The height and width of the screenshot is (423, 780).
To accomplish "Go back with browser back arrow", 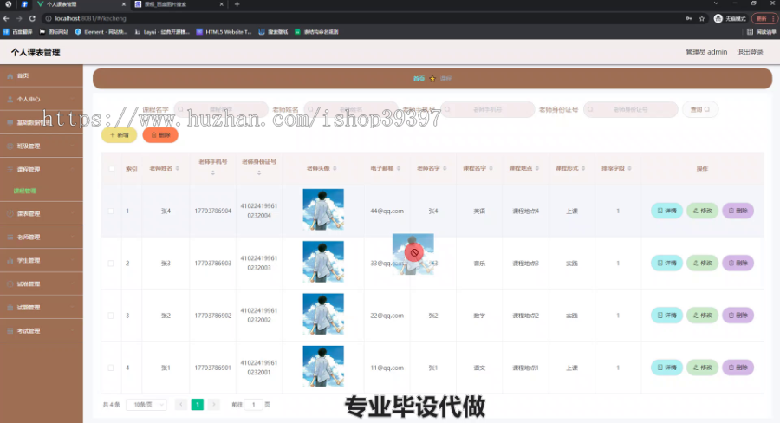I will (x=6, y=18).
